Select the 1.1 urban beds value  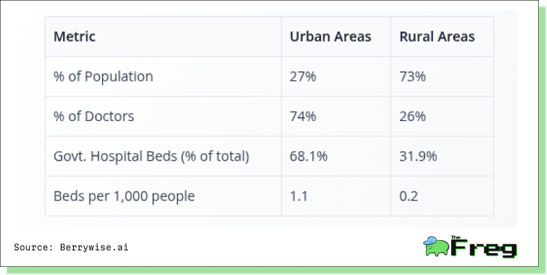(298, 196)
